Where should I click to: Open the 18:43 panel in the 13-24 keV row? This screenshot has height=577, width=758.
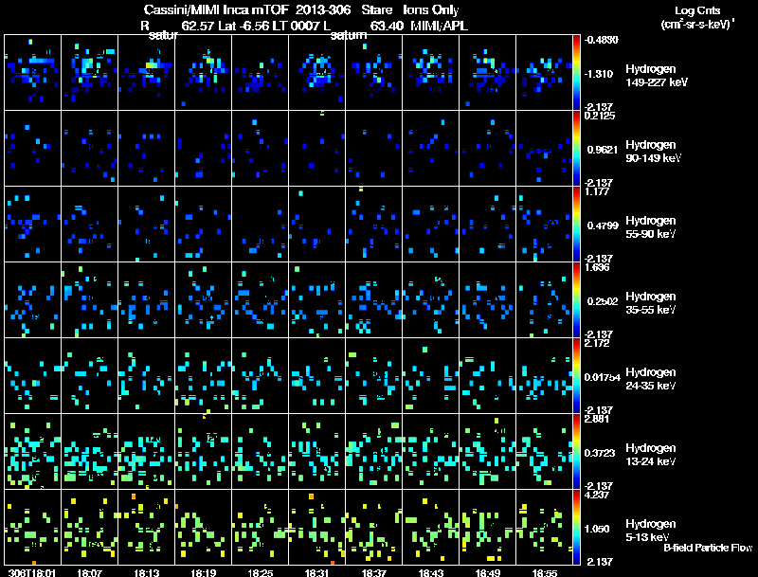(430, 451)
